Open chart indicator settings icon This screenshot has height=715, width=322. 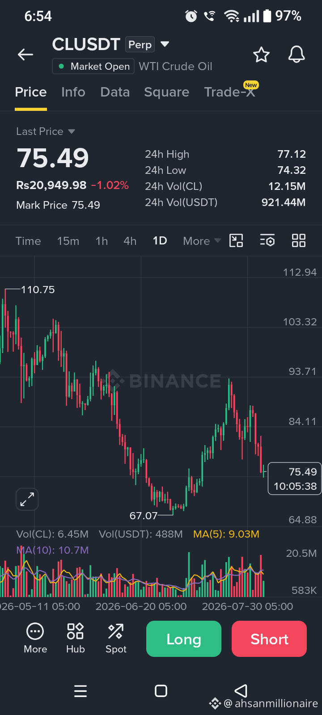(x=267, y=240)
